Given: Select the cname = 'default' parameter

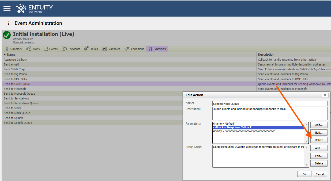Looking at the screenshot, I should pos(258,124).
